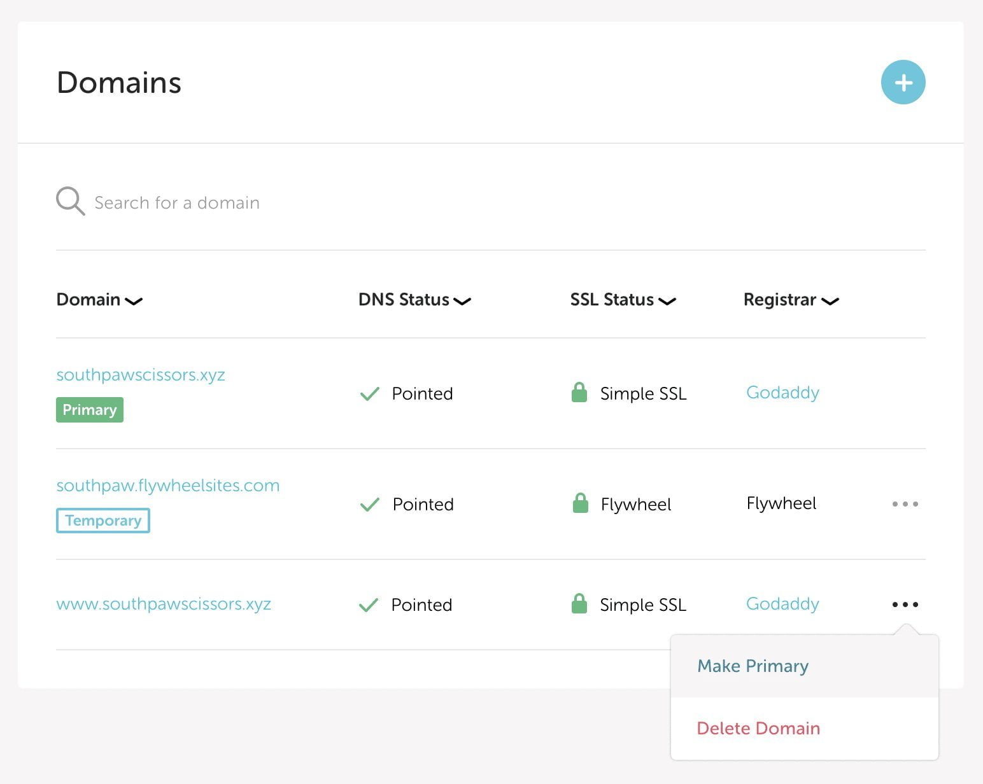Click the blue plus icon to add a domain
The height and width of the screenshot is (784, 983).
pos(903,81)
